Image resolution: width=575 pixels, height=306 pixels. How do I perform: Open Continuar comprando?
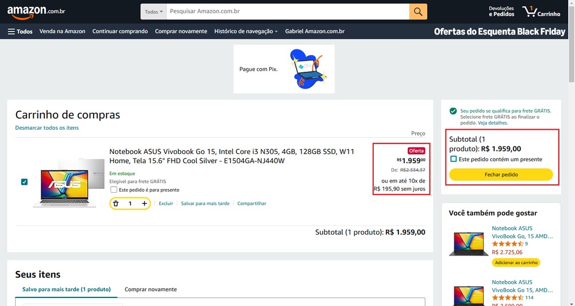coord(120,32)
